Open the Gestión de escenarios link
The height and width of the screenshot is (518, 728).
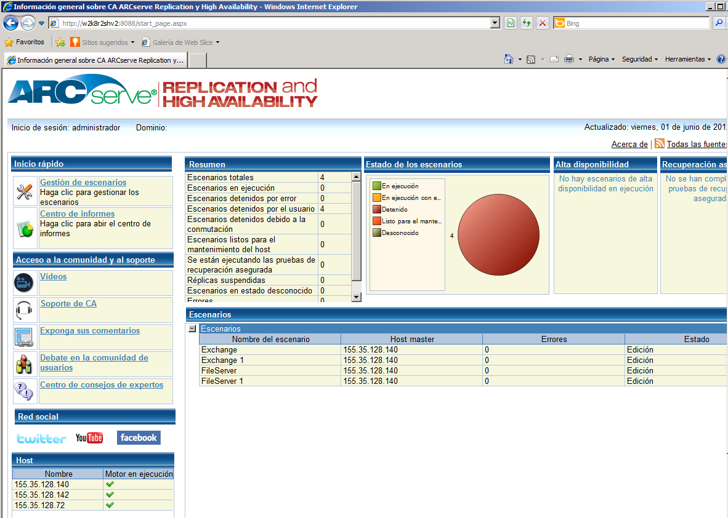coord(83,182)
